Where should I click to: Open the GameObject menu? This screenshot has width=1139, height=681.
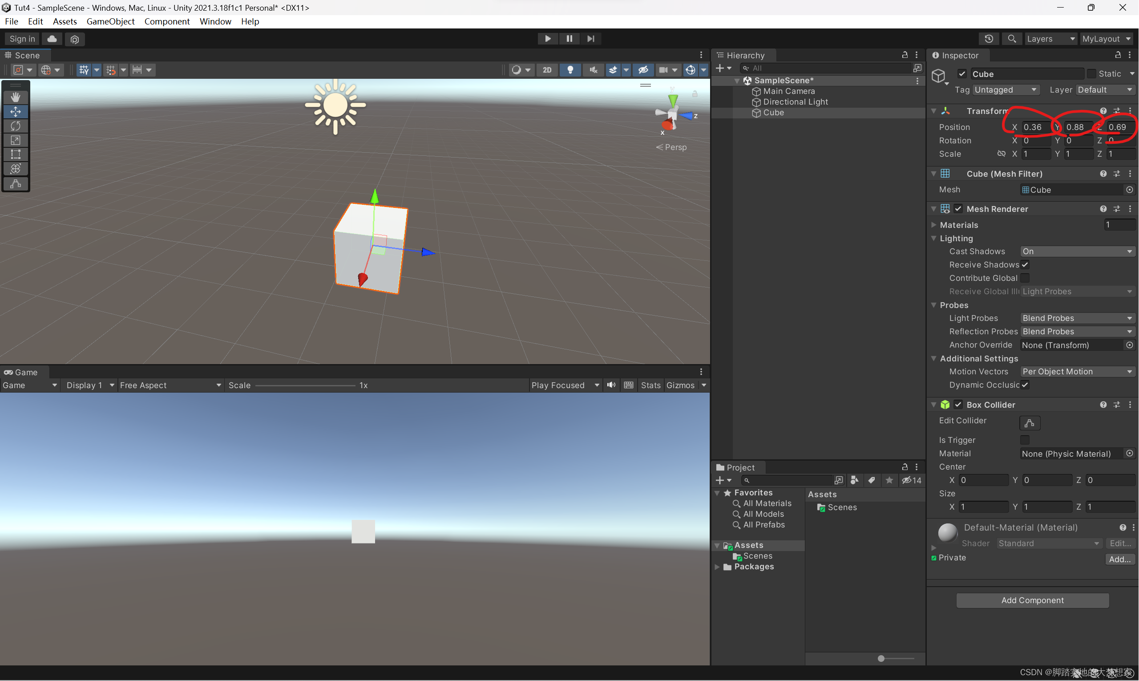110,21
